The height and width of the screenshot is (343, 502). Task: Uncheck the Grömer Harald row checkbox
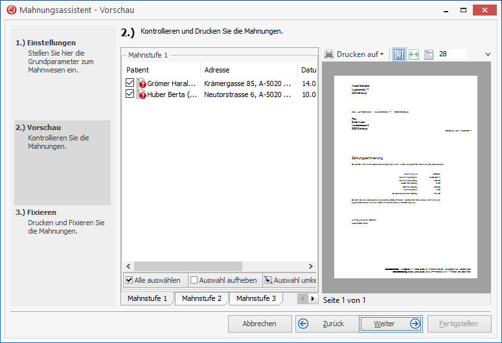pyautogui.click(x=130, y=83)
